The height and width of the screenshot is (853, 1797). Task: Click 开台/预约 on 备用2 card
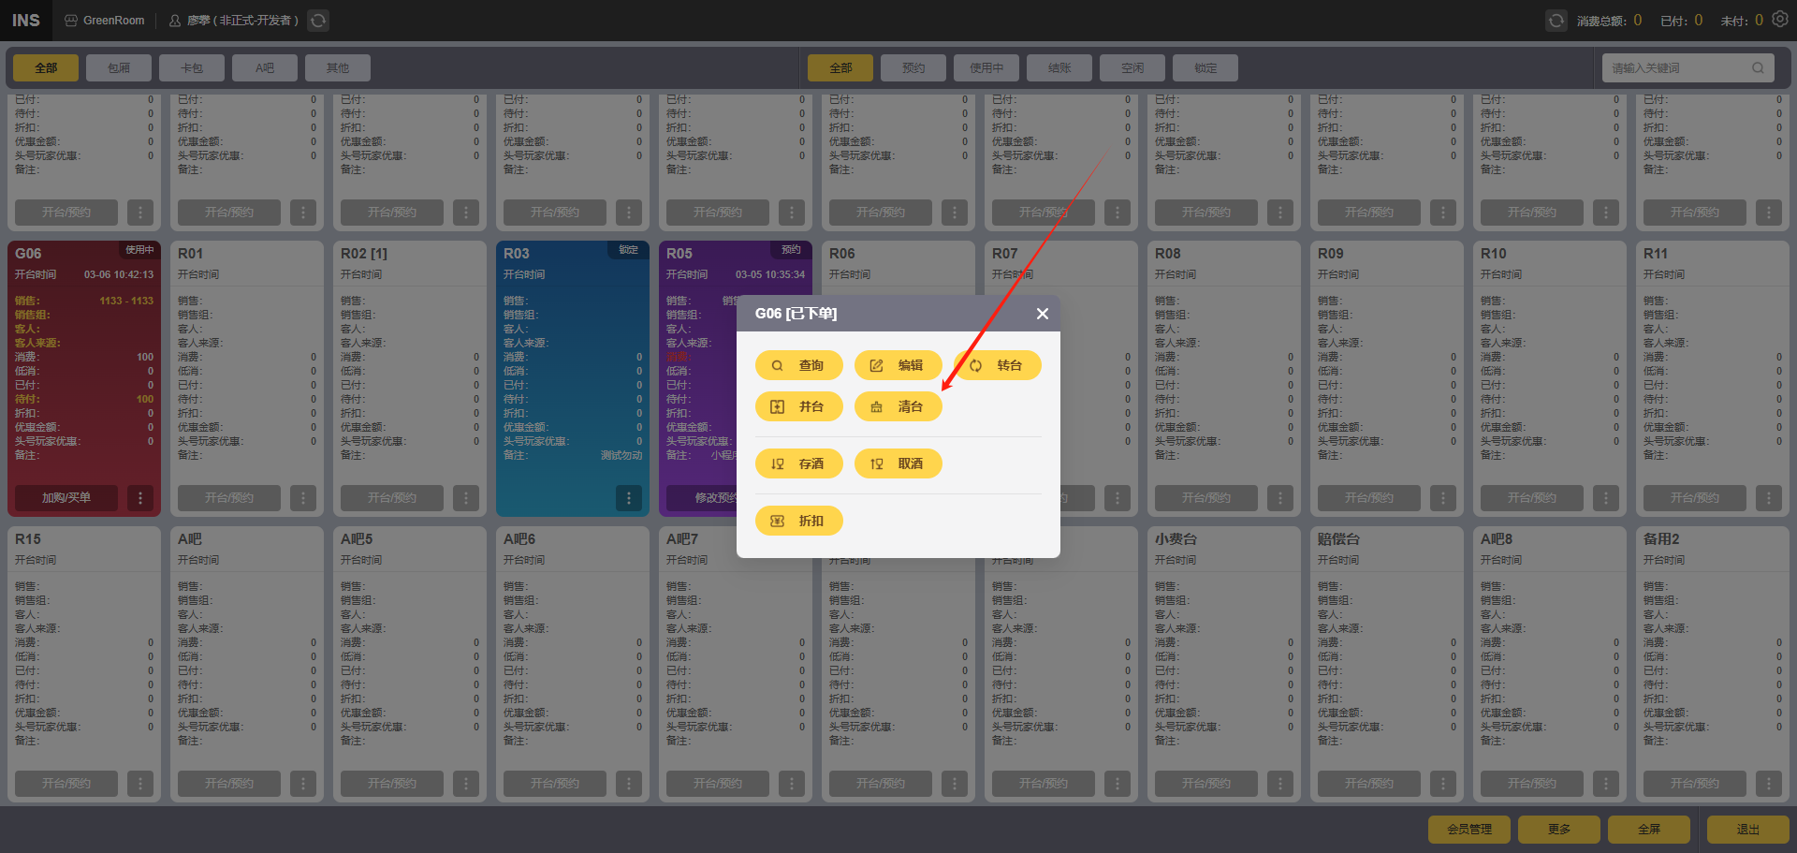(1695, 784)
